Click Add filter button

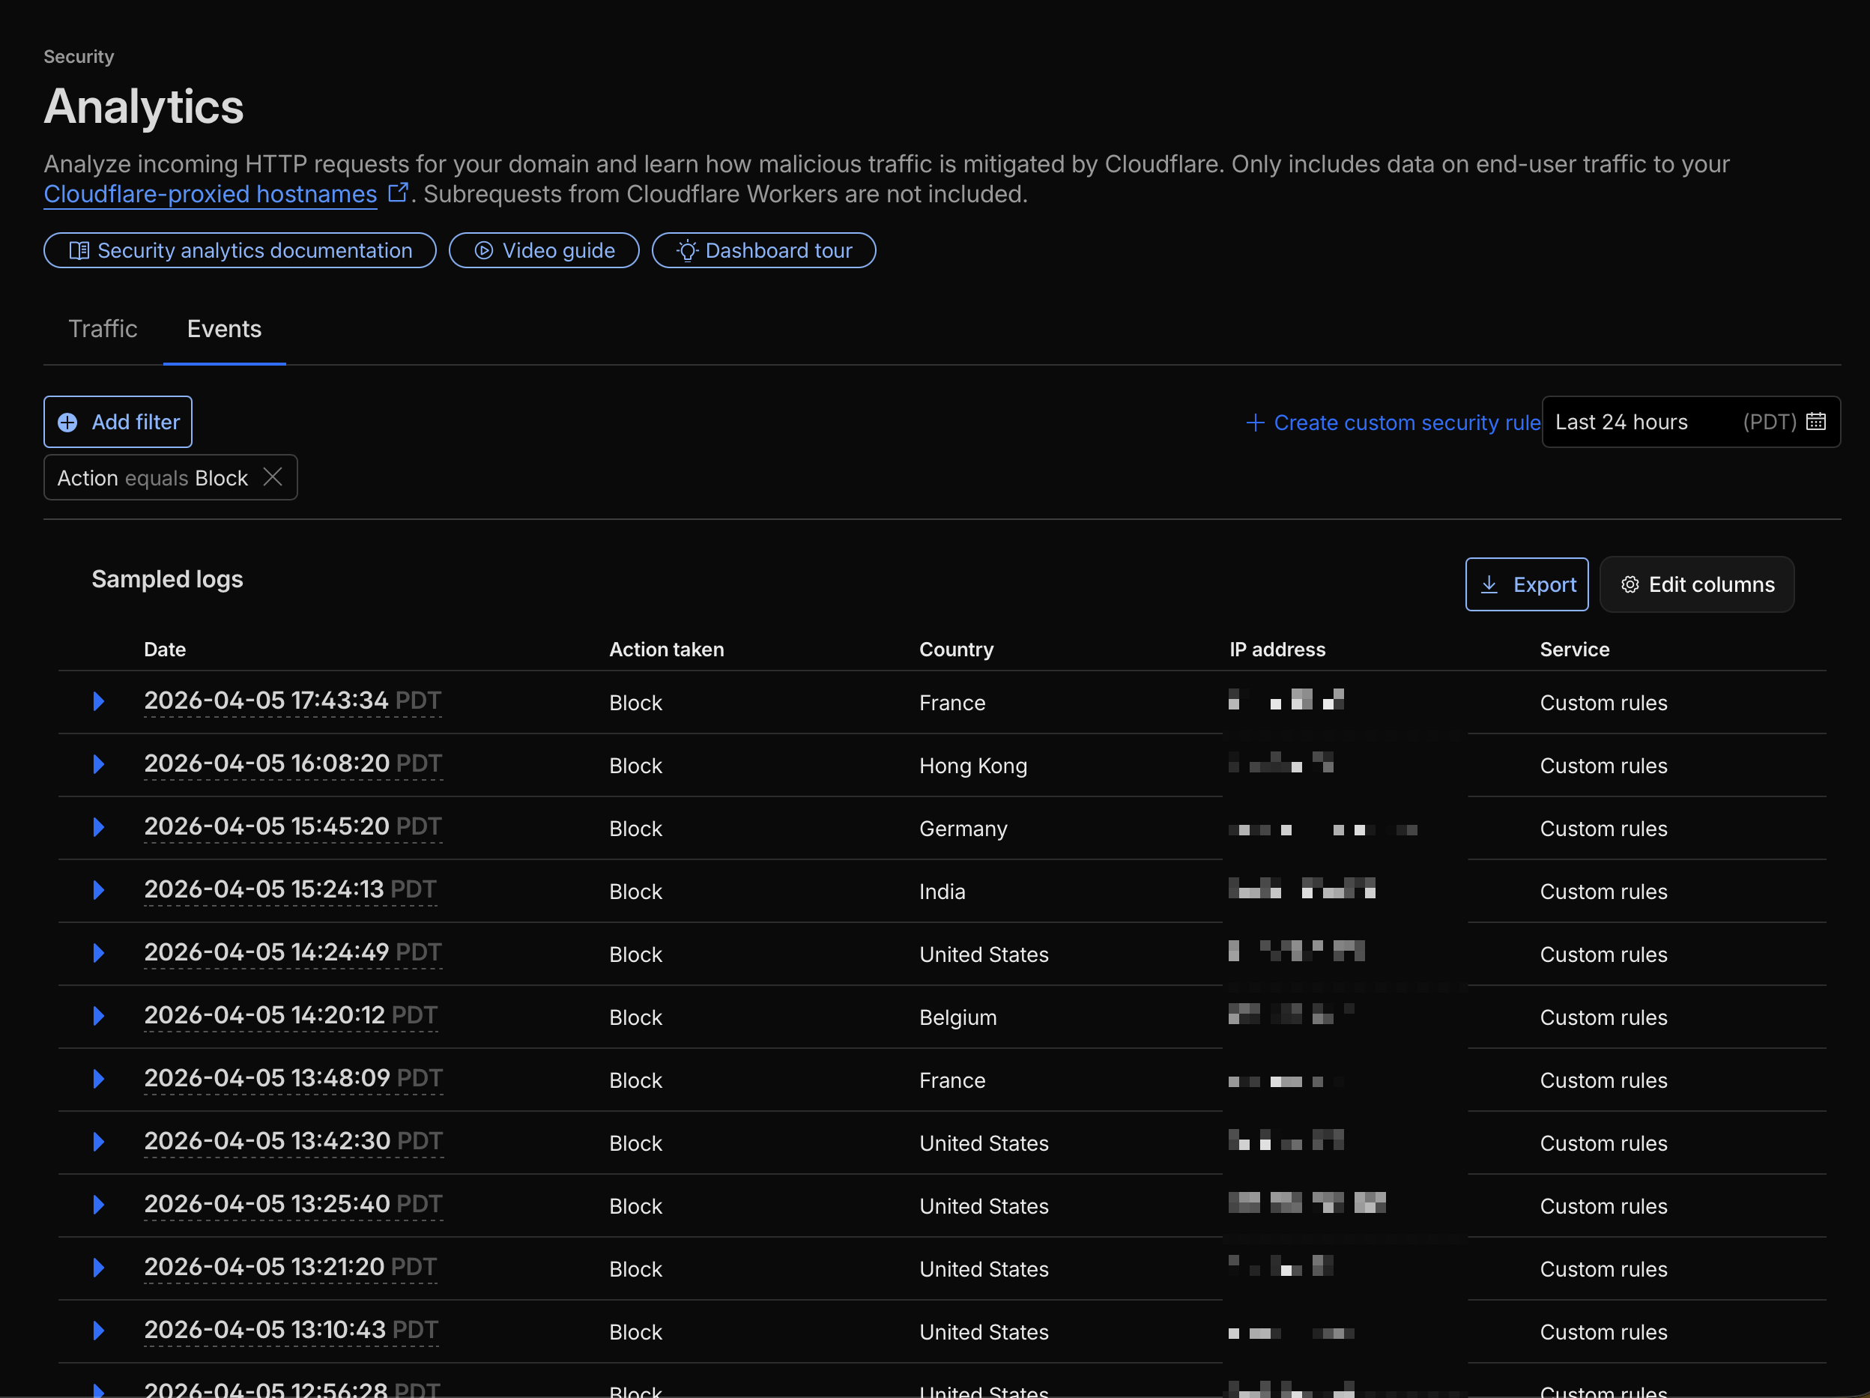tap(118, 422)
